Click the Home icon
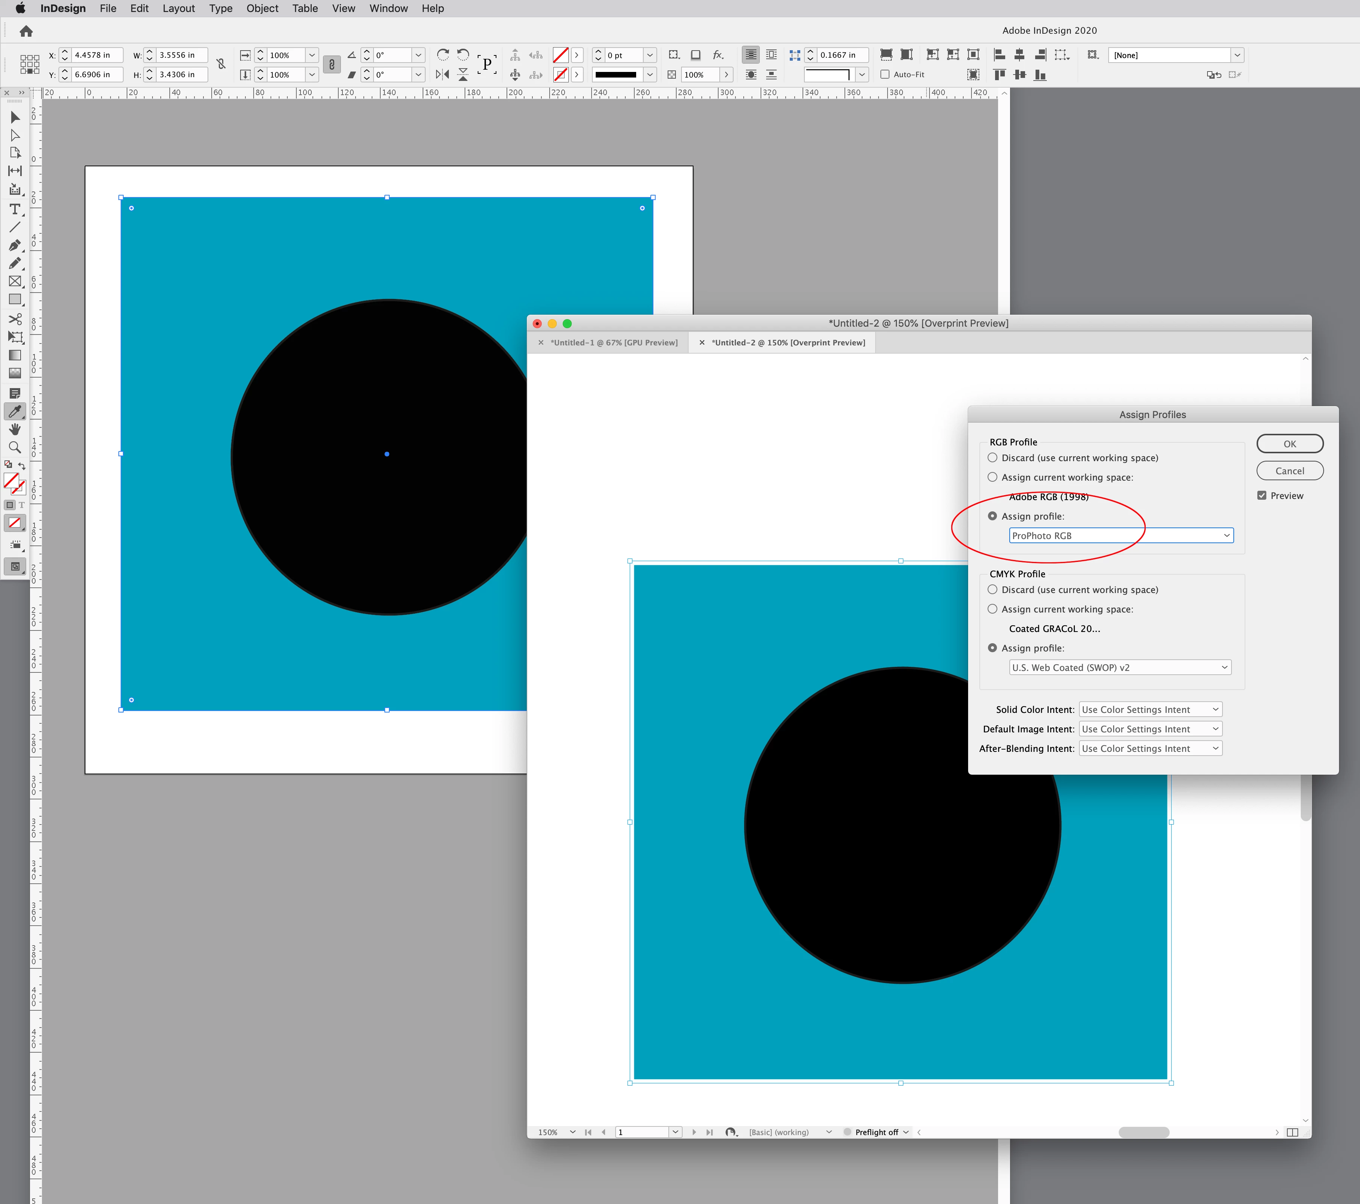Viewport: 1360px width, 1204px height. click(x=27, y=31)
